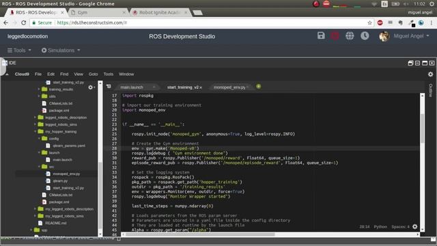The width and height of the screenshot is (437, 246).
Task: Click the browser address bar URL
Action: point(92,23)
